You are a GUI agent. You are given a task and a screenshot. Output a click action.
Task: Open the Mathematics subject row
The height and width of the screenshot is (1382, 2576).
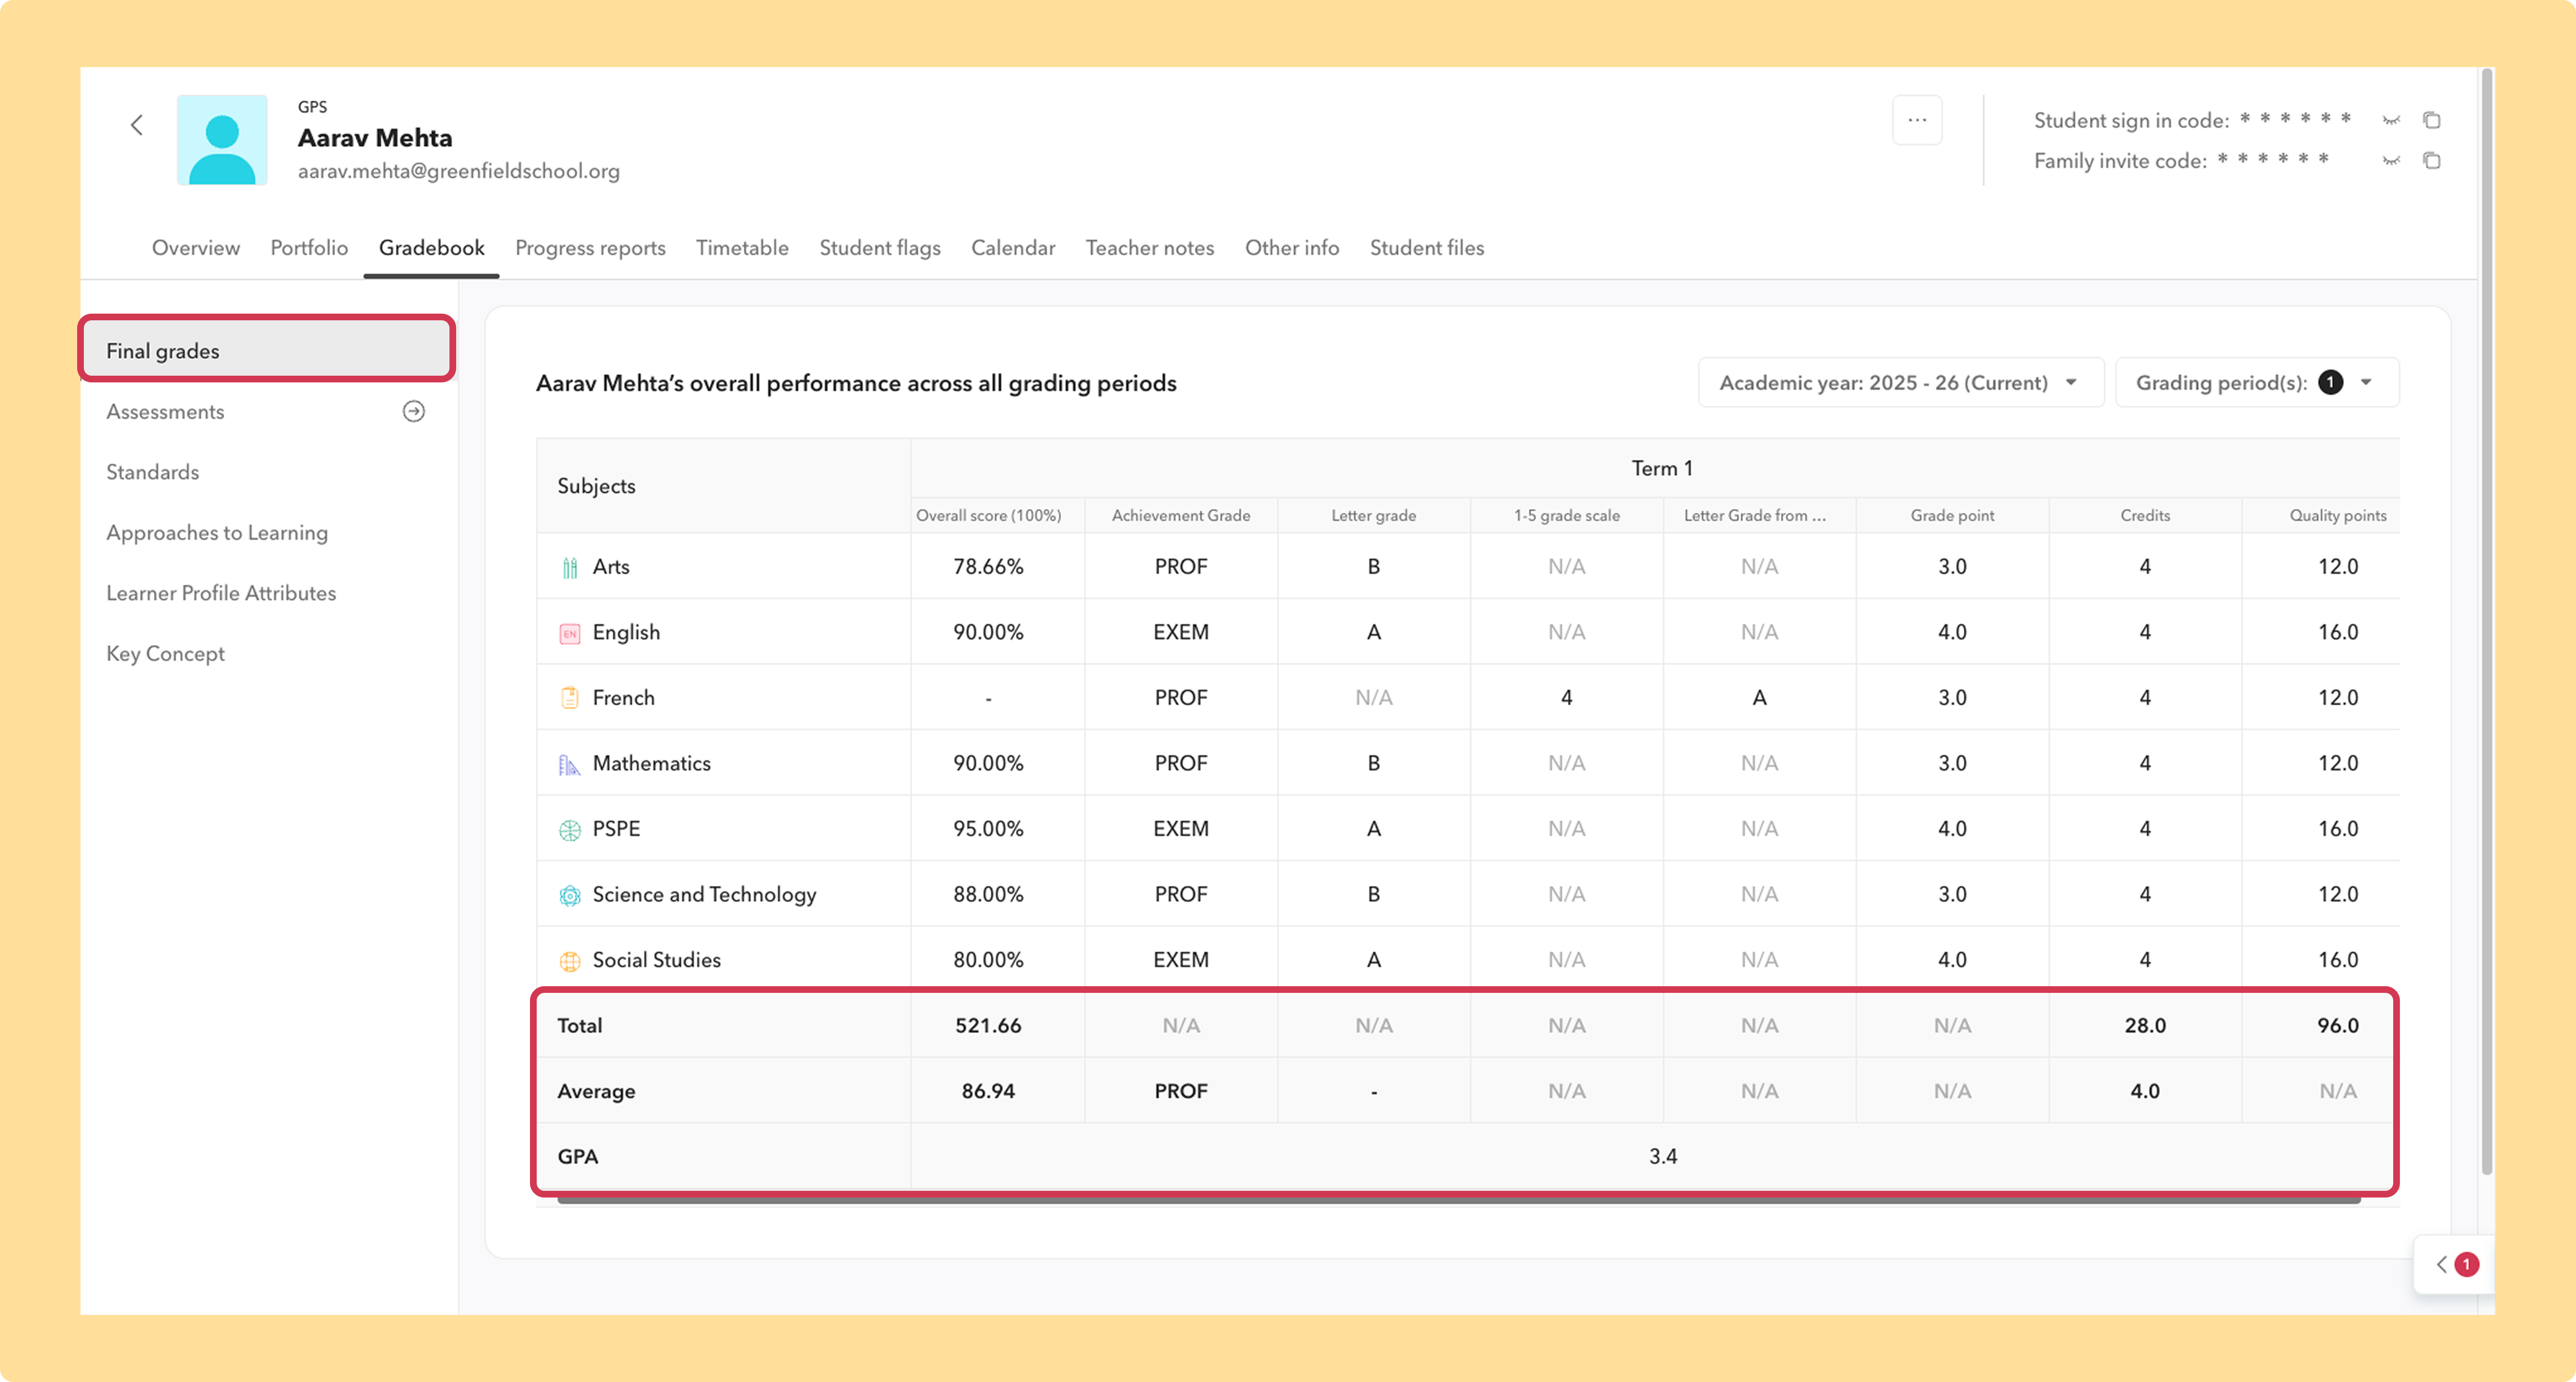[1467, 763]
